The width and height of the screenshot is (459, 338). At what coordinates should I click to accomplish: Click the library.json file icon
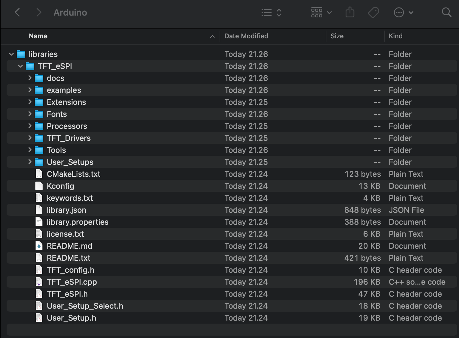[x=39, y=210]
